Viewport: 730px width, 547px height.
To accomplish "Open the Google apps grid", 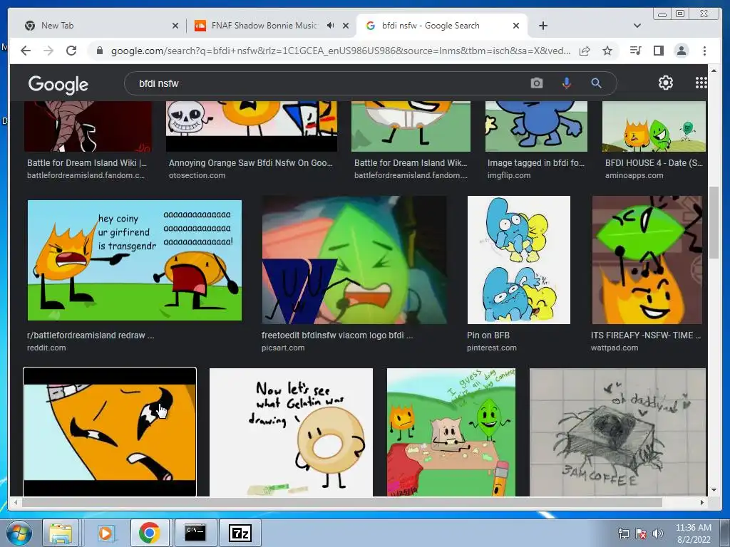I will point(701,83).
